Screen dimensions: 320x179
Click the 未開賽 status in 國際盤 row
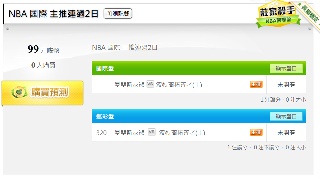[x=286, y=85]
